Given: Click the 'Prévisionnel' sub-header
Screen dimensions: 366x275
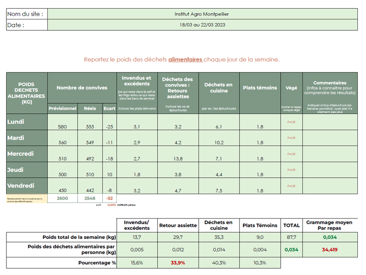Looking at the screenshot, I should [62, 109].
